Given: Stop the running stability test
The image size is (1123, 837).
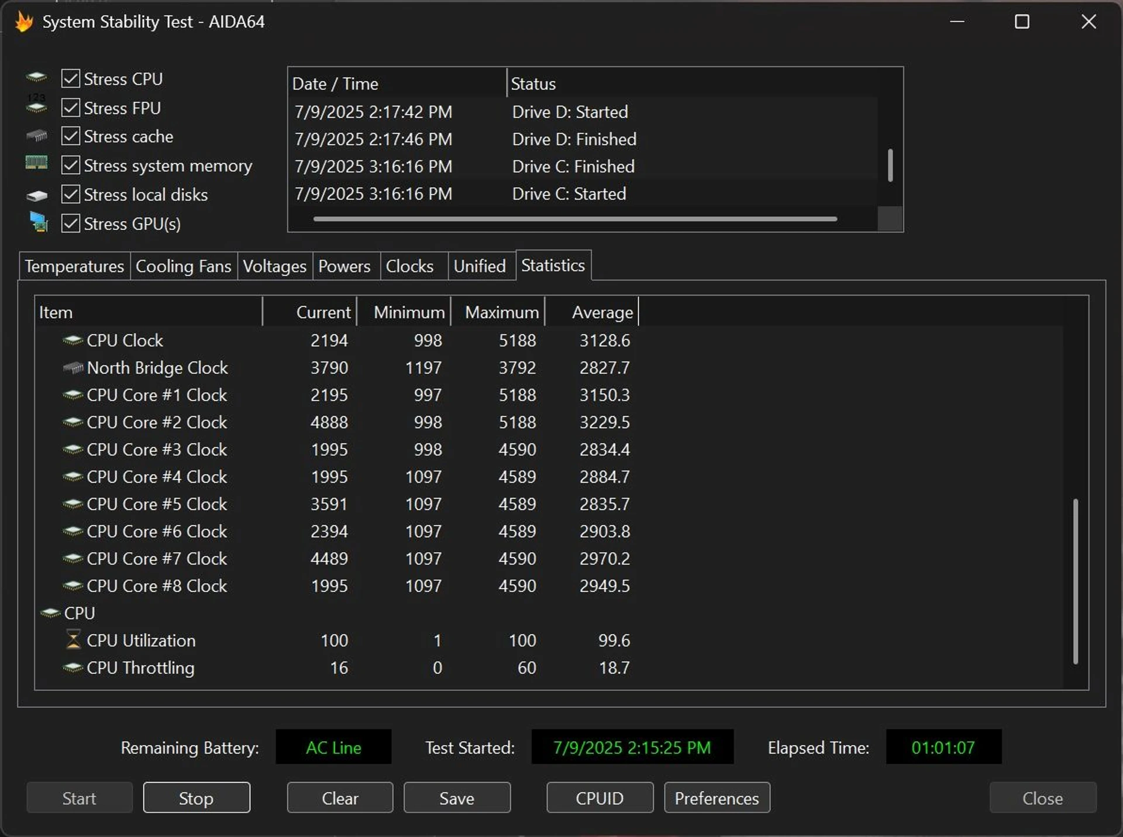Looking at the screenshot, I should [197, 798].
